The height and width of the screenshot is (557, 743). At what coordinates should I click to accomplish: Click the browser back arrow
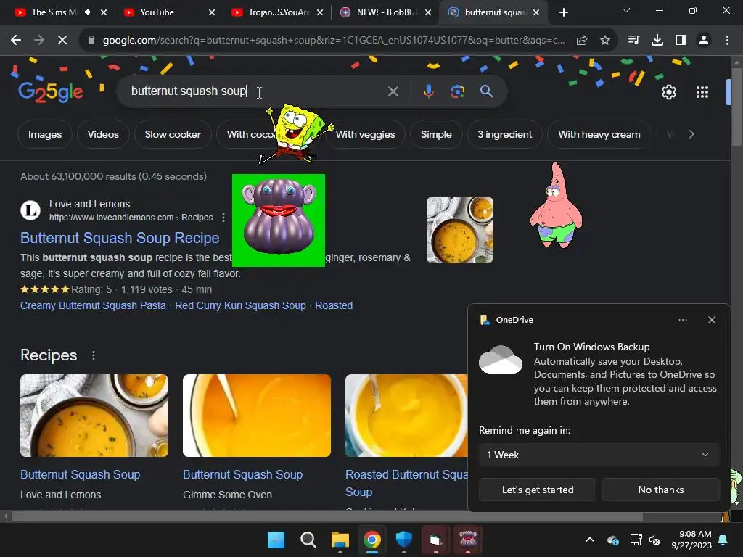(16, 41)
